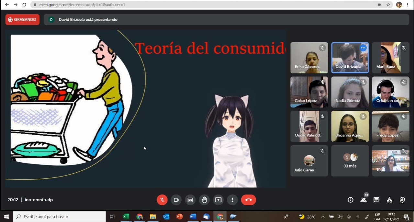This screenshot has width=414, height=222.
Task: Open weather widget showing 28°C
Action: click(x=307, y=217)
